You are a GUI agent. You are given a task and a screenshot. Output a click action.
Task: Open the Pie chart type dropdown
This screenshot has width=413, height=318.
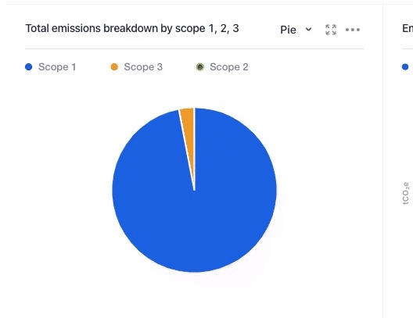click(296, 30)
